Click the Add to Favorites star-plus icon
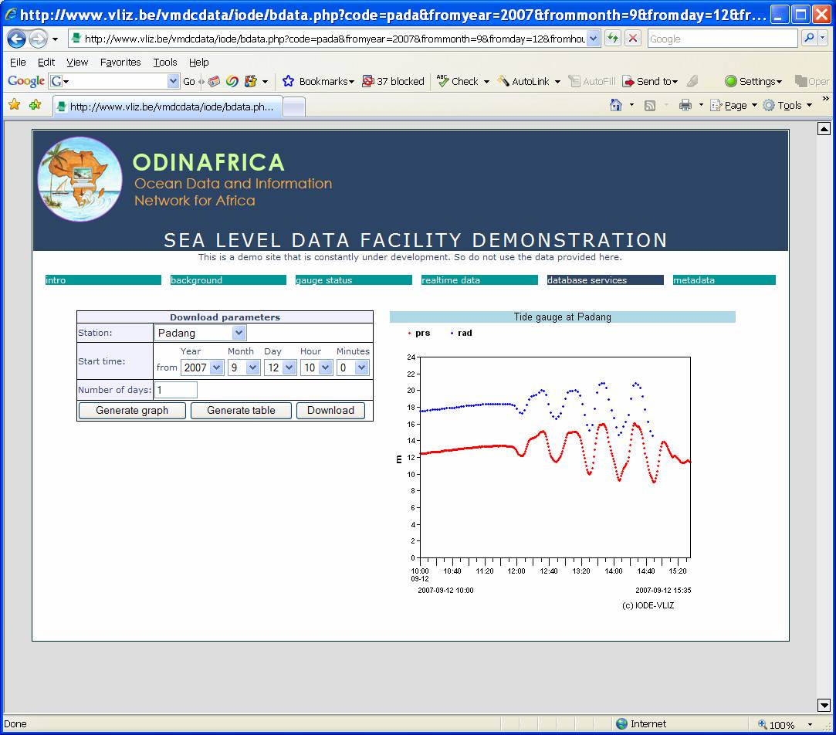This screenshot has width=836, height=735. pos(35,105)
